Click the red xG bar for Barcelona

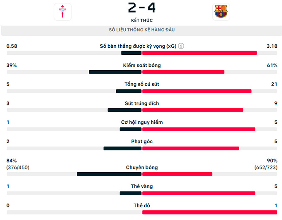pyautogui.click(x=199, y=53)
